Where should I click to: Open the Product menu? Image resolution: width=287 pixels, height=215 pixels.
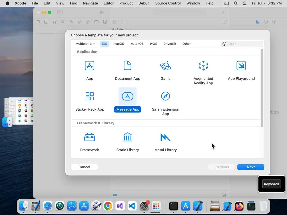(x=126, y=3)
